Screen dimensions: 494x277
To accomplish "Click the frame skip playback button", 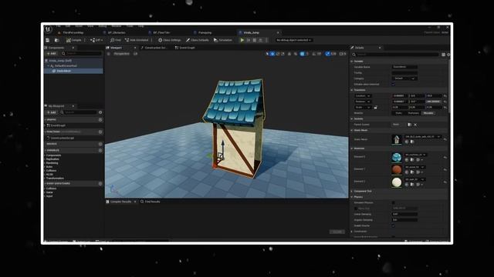I will (249, 40).
